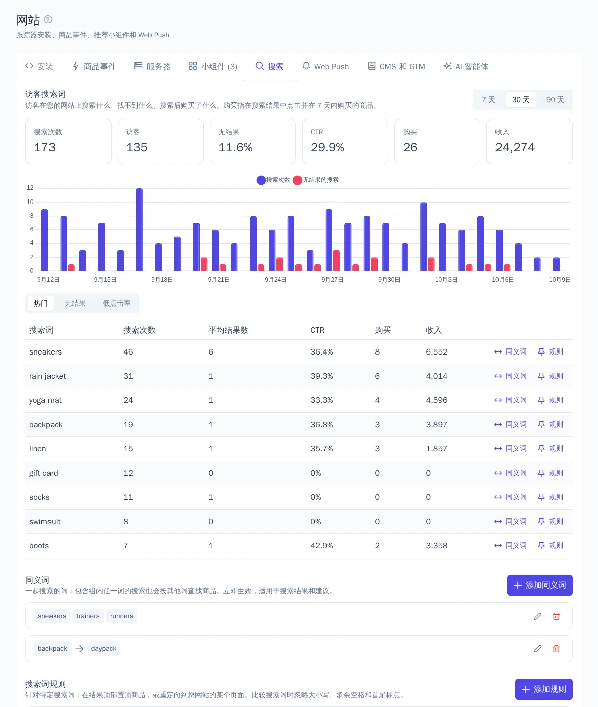Show the 热门 search terms list
Screen dimensions: 598x707
point(41,303)
